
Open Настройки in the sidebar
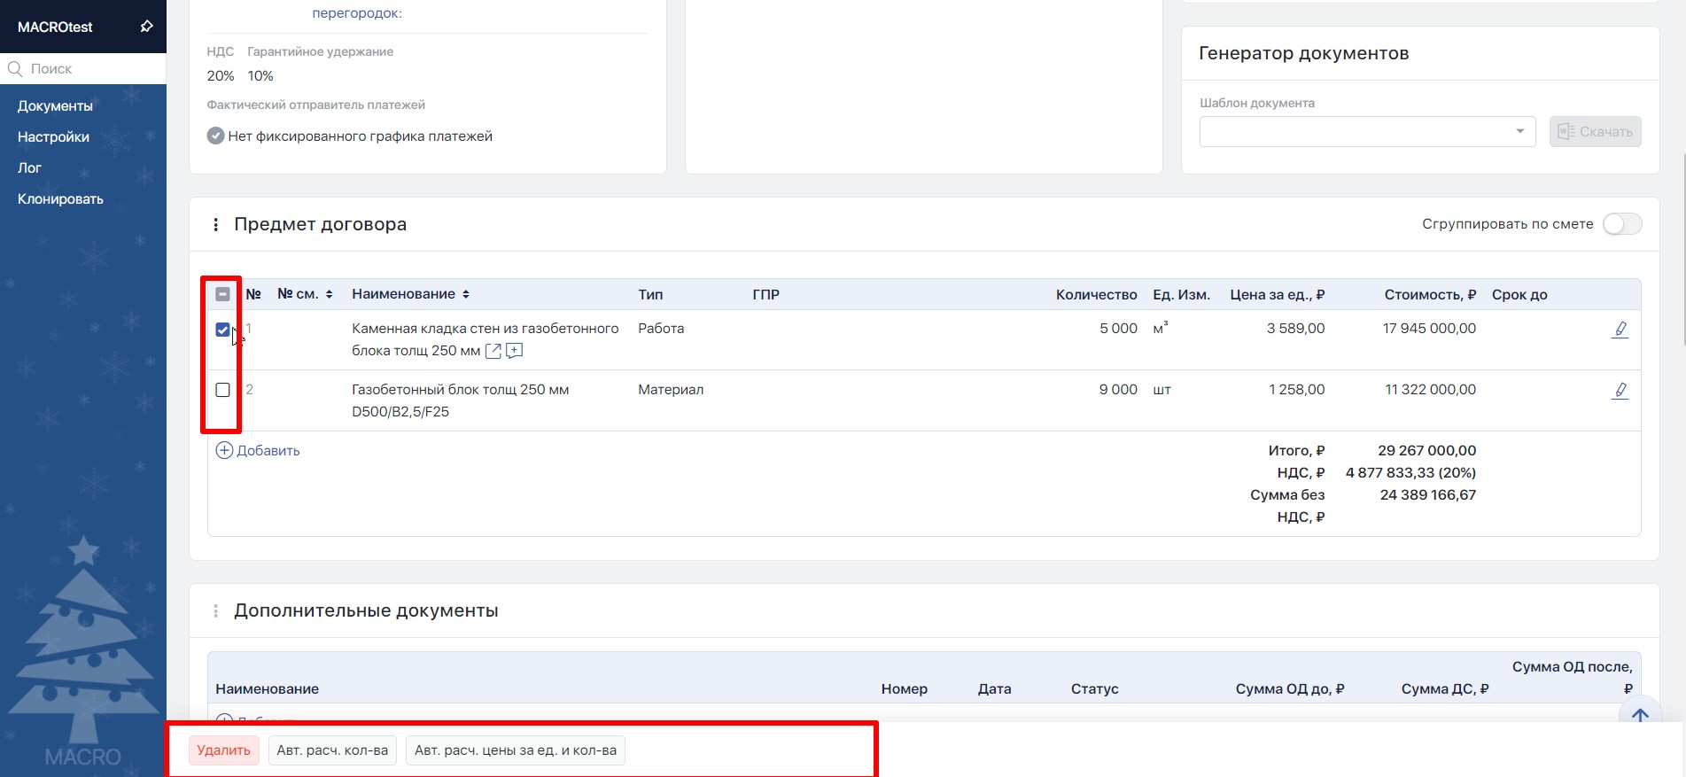click(x=53, y=136)
